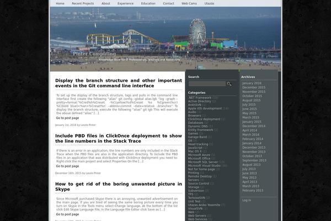Open the Microsoft Azure category
This screenshot has width=331, height=221.
(199, 155)
